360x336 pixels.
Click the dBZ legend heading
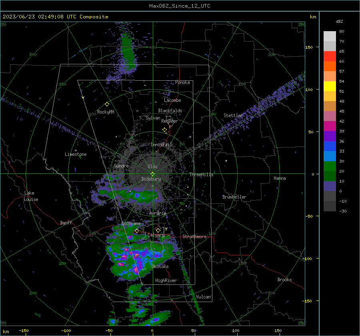[x=339, y=22]
